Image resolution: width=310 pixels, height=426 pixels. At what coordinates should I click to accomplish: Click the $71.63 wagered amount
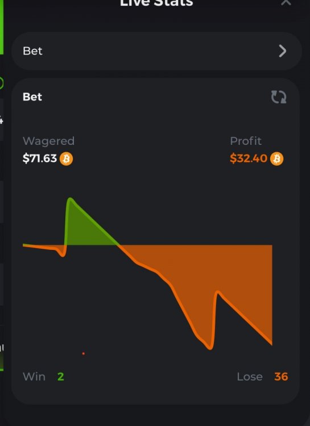pyautogui.click(x=40, y=158)
